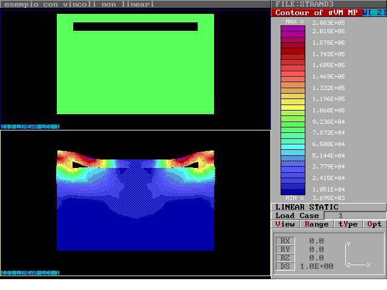Activate the bottom stress contour window
Screen dimensions: 387x290
coord(135,202)
